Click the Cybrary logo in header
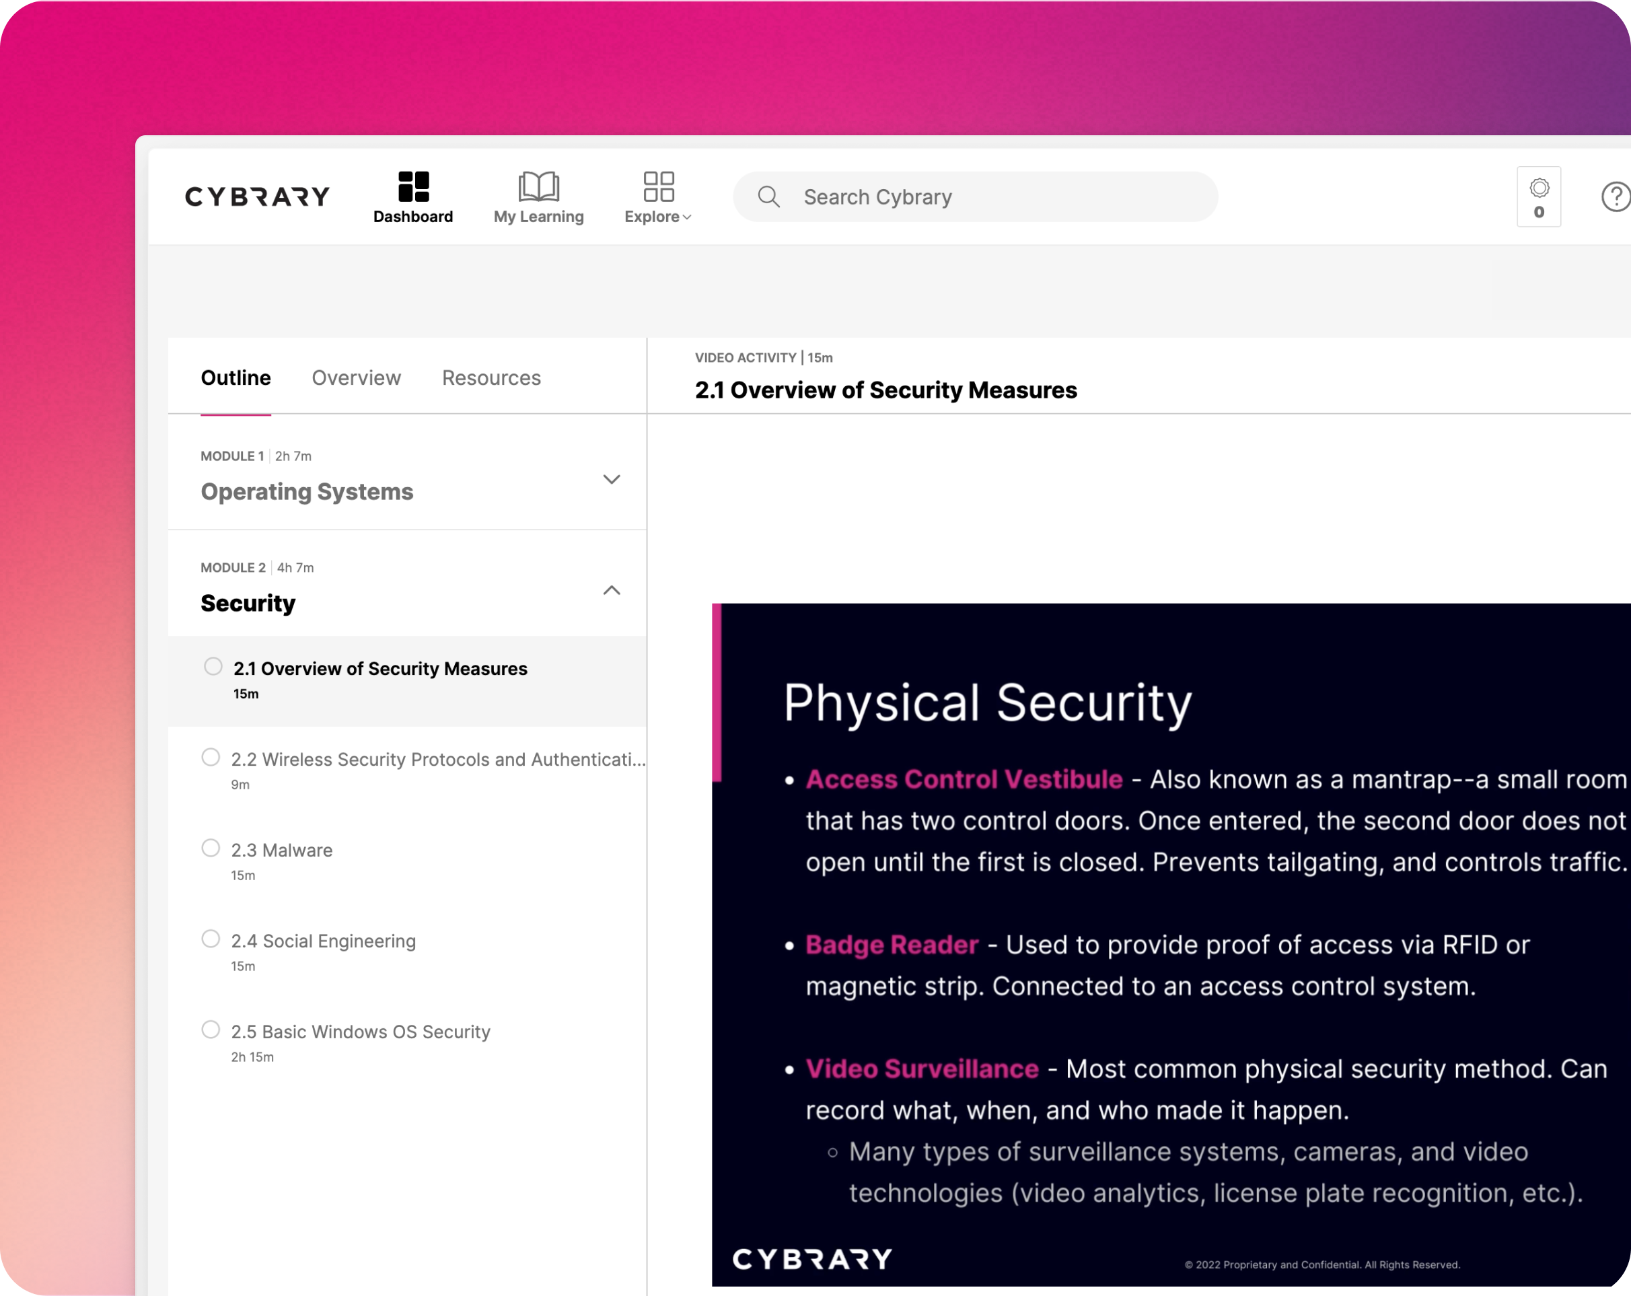 coord(257,196)
